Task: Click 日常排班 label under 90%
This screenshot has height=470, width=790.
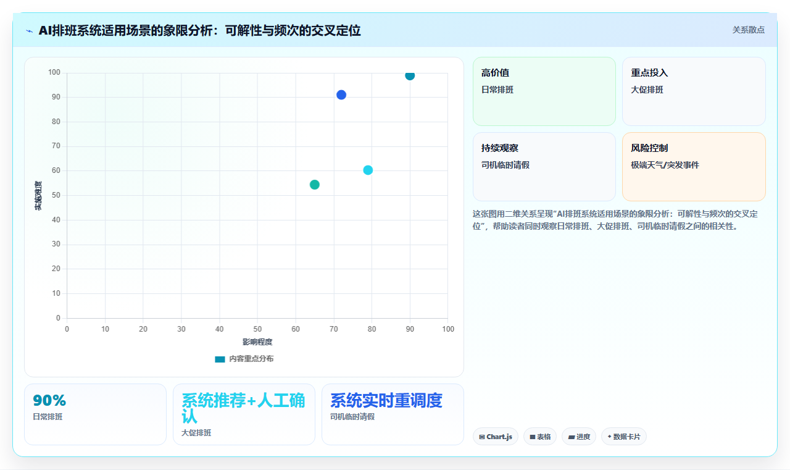Action: pos(48,417)
